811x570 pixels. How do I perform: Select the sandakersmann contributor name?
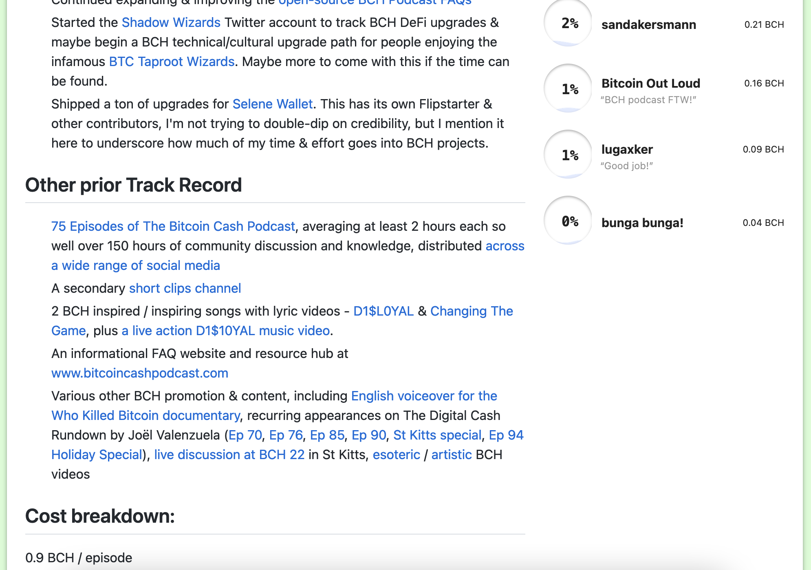tap(648, 24)
